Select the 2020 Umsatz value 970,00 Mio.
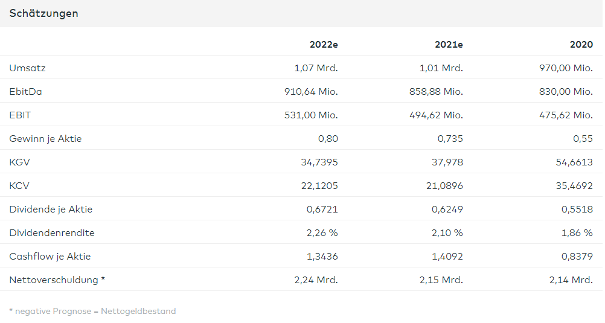 coord(566,68)
